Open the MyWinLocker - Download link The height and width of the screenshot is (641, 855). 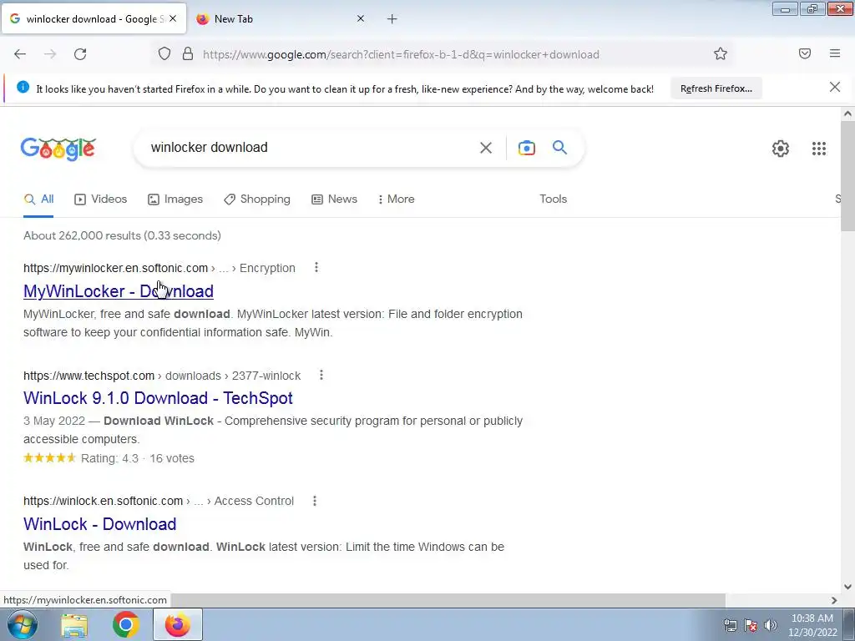(x=119, y=291)
